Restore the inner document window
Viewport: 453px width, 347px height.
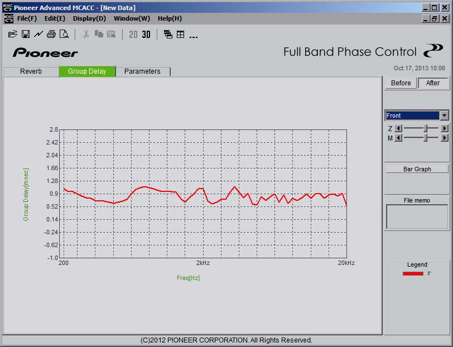pos(434,19)
